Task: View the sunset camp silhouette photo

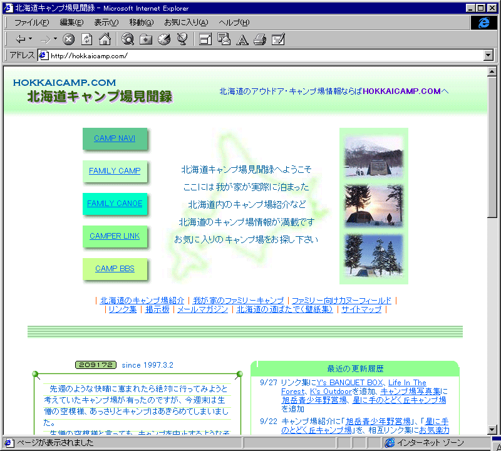Action: (x=373, y=206)
